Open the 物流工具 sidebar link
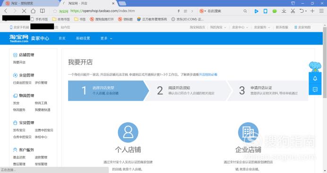 click(41, 103)
